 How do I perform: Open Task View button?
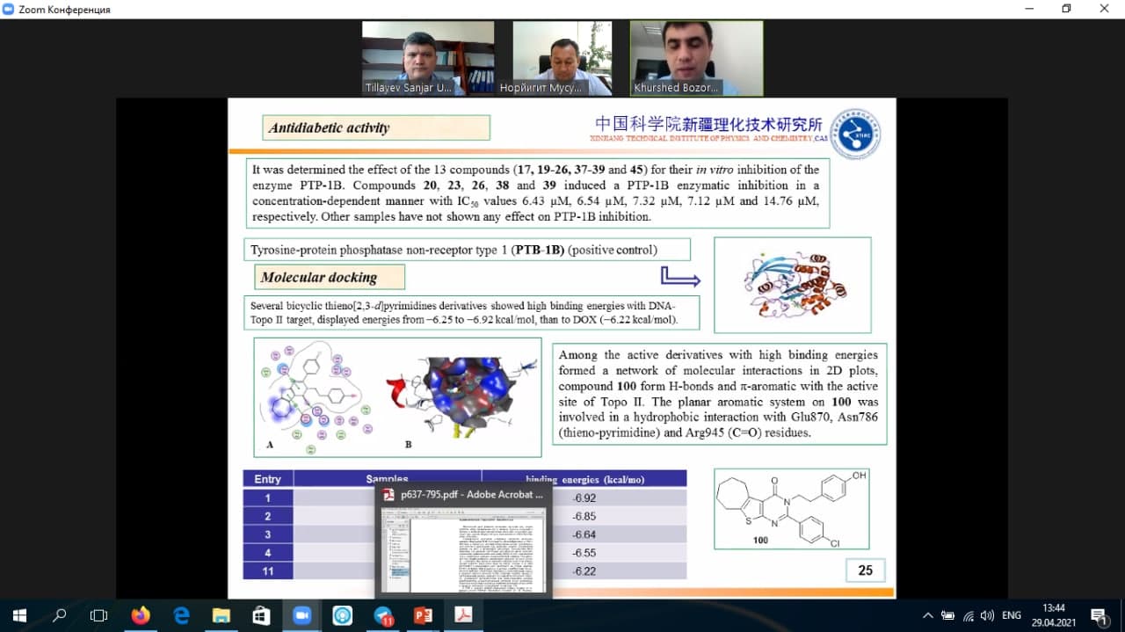pyautogui.click(x=99, y=615)
